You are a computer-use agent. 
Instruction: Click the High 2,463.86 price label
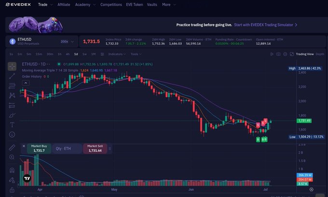[305, 68]
